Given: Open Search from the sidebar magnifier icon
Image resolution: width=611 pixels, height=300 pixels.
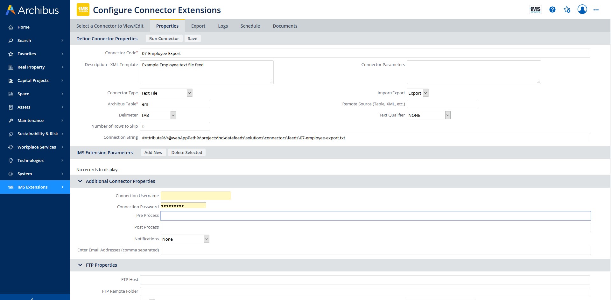Looking at the screenshot, I should [x=11, y=40].
